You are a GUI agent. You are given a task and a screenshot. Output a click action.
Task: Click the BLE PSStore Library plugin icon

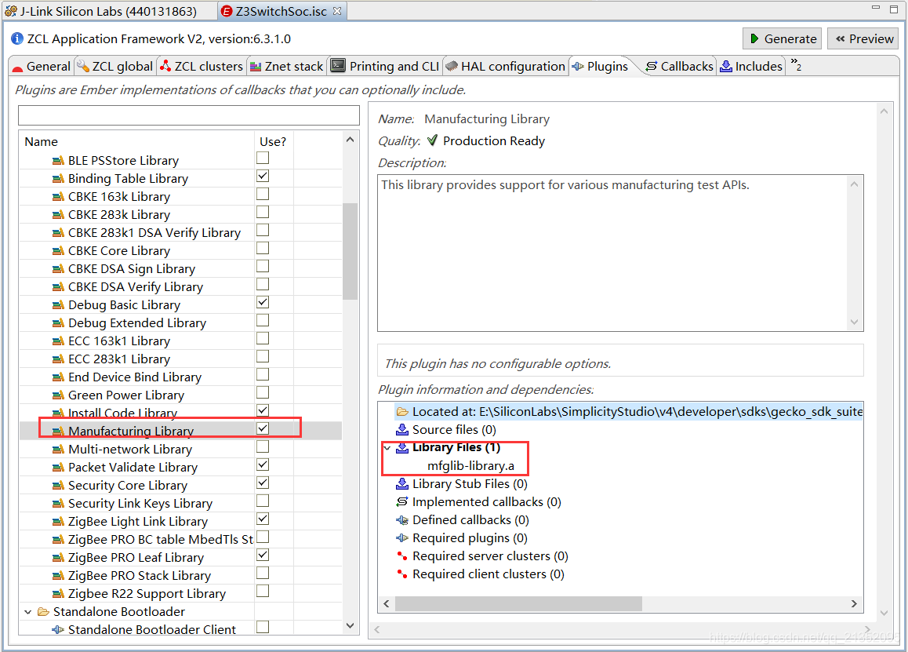click(58, 161)
